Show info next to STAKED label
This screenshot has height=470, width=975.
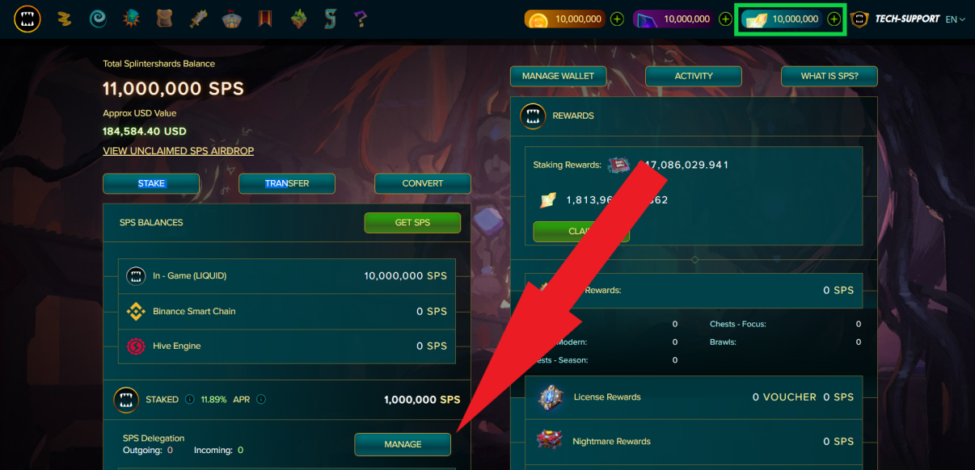190,399
